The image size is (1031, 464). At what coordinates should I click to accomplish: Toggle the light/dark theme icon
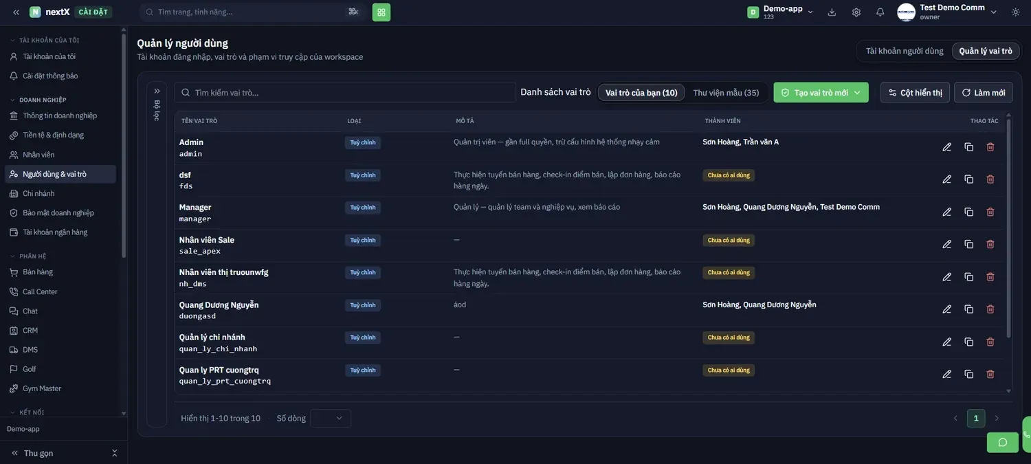[1016, 12]
